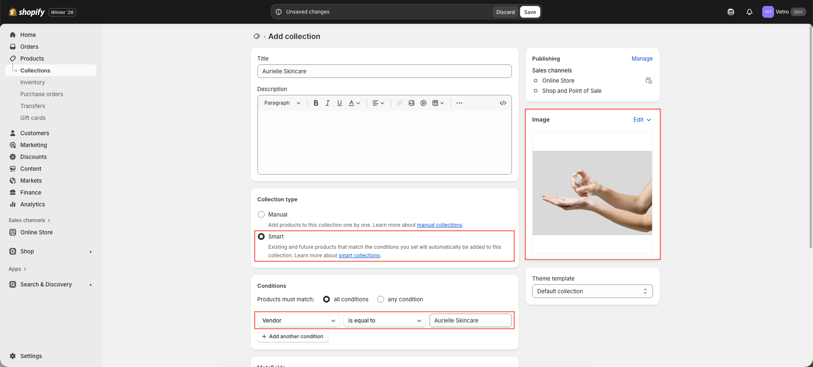Image resolution: width=813 pixels, height=367 pixels.
Task: Apply italic formatting in description toolbar
Action: tap(327, 103)
